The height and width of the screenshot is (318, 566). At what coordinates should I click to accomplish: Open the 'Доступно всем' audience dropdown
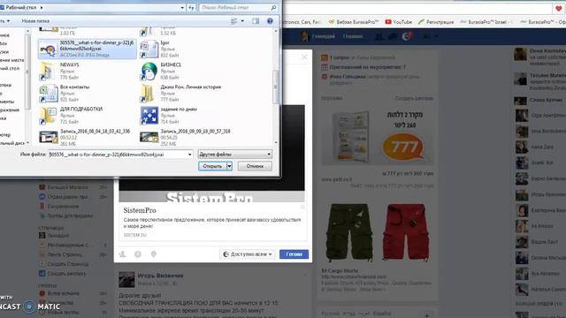(x=248, y=254)
